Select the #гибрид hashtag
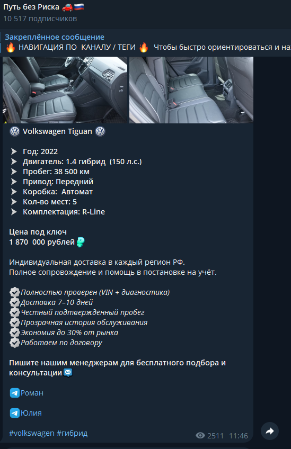 click(72, 433)
